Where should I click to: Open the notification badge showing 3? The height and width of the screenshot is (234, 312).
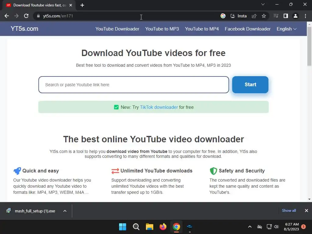tap(303, 227)
